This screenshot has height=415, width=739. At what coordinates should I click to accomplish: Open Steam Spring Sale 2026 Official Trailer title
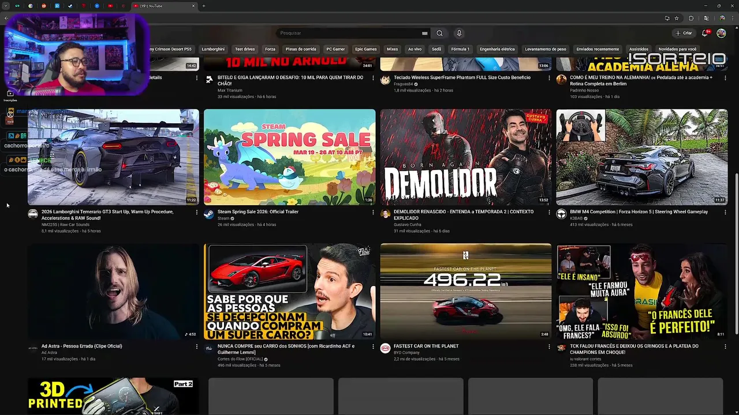click(258, 212)
